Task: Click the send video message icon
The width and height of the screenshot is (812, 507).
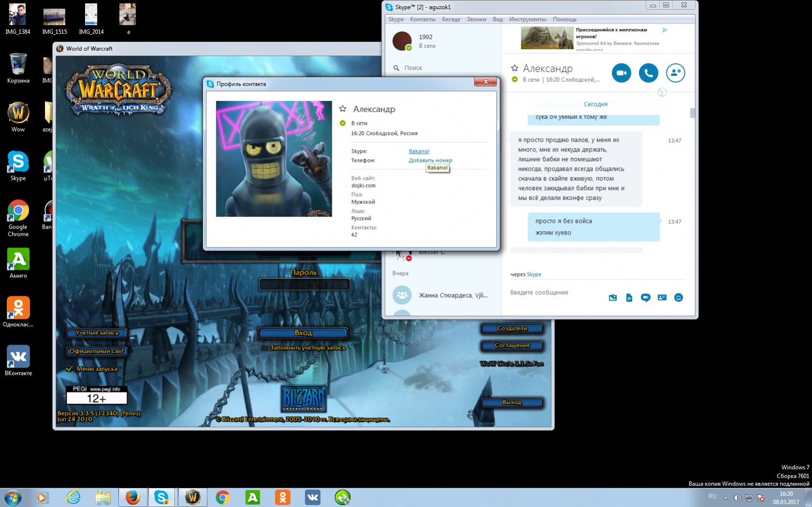Action: (x=645, y=298)
